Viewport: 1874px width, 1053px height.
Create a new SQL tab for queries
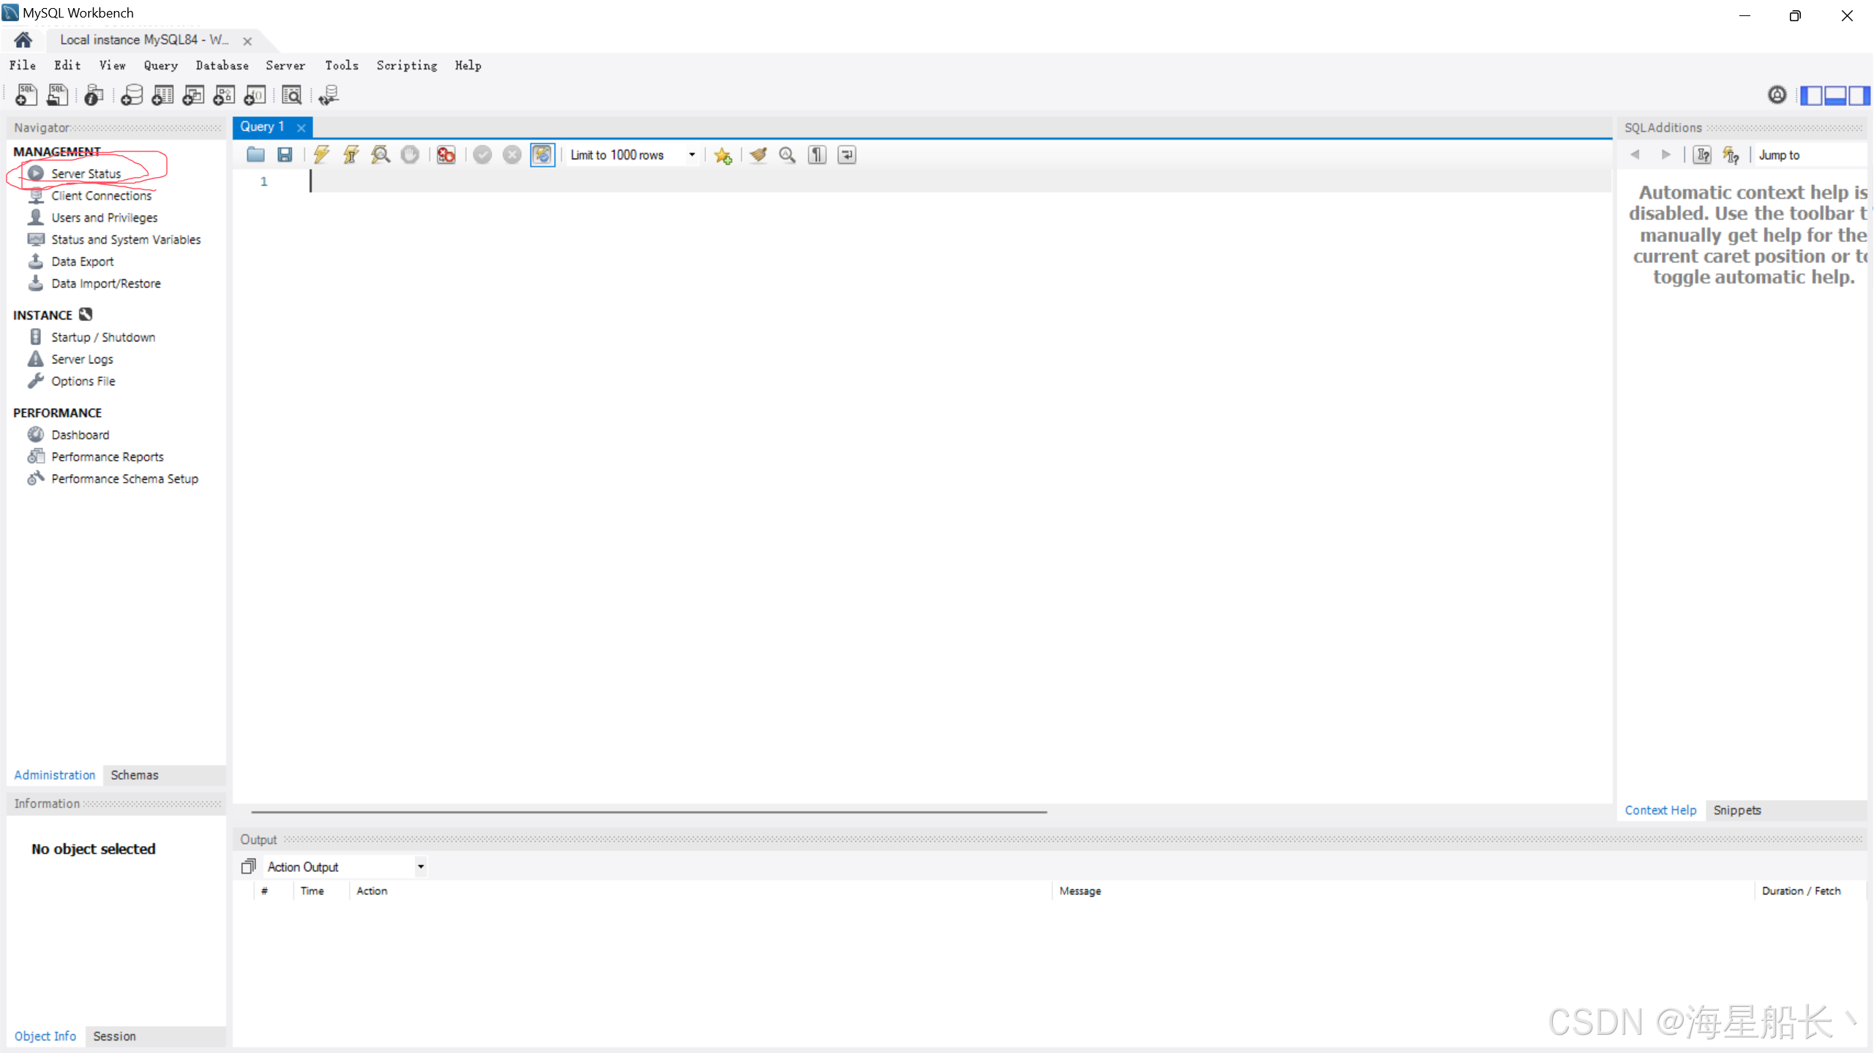click(x=26, y=95)
